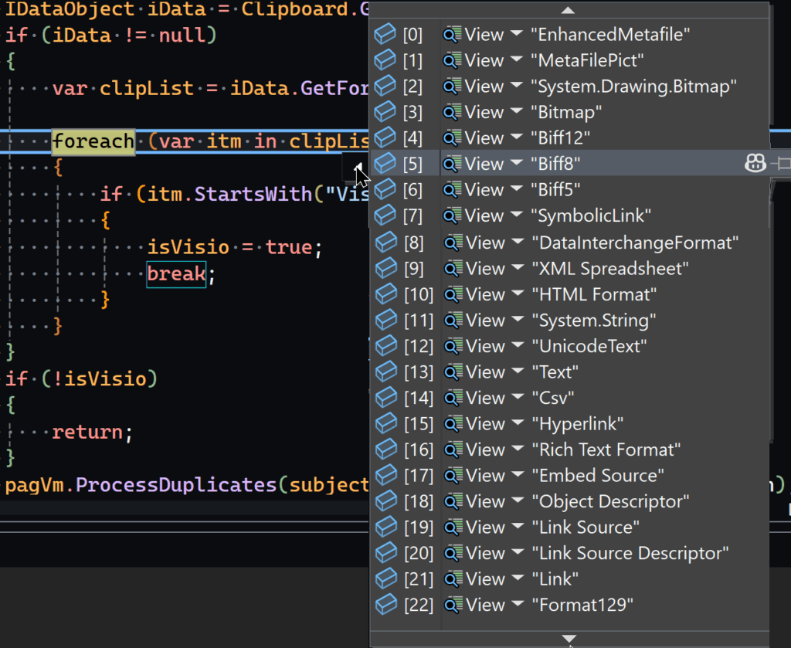Click the View text on item [13] "Text"
Screen dimensions: 791x648
coord(484,372)
